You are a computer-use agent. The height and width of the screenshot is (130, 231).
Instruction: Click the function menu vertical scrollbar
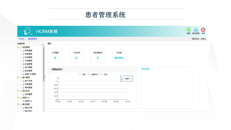pos(44,64)
